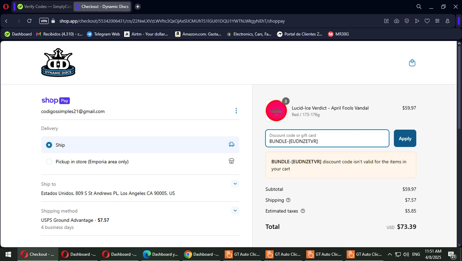Click the Shop Pay logo
This screenshot has width=462, height=261.
pos(55,100)
